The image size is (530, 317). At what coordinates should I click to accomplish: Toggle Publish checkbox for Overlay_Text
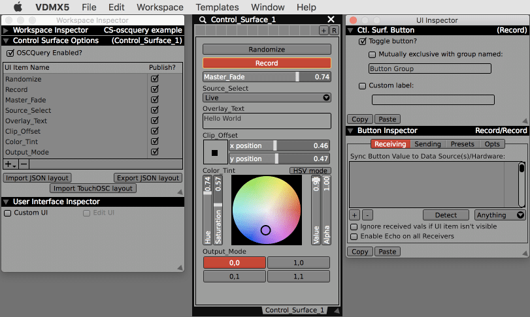(155, 121)
